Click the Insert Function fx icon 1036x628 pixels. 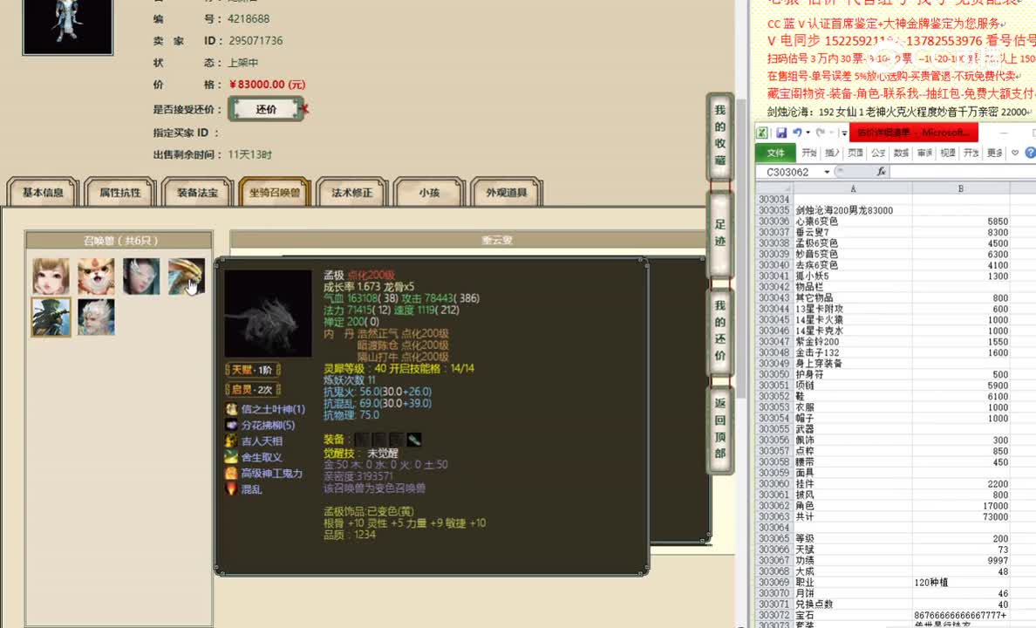[x=882, y=171]
